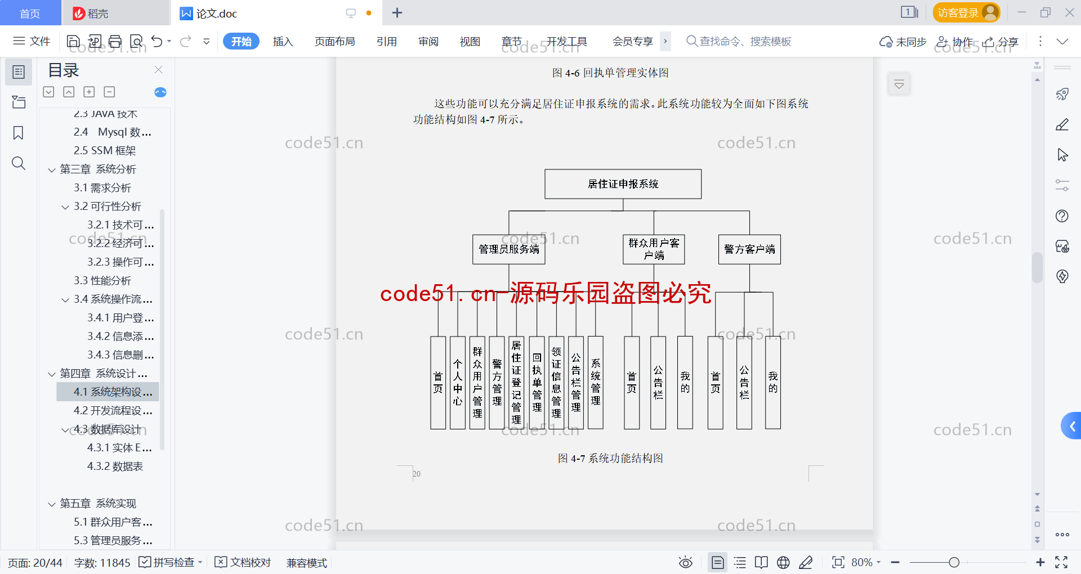Toggle eye protection mode in status bar
This screenshot has width=1081, height=574.
[x=686, y=563]
